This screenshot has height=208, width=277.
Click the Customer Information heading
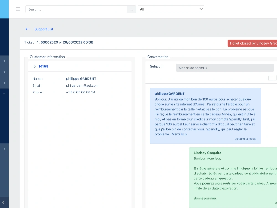[47, 57]
